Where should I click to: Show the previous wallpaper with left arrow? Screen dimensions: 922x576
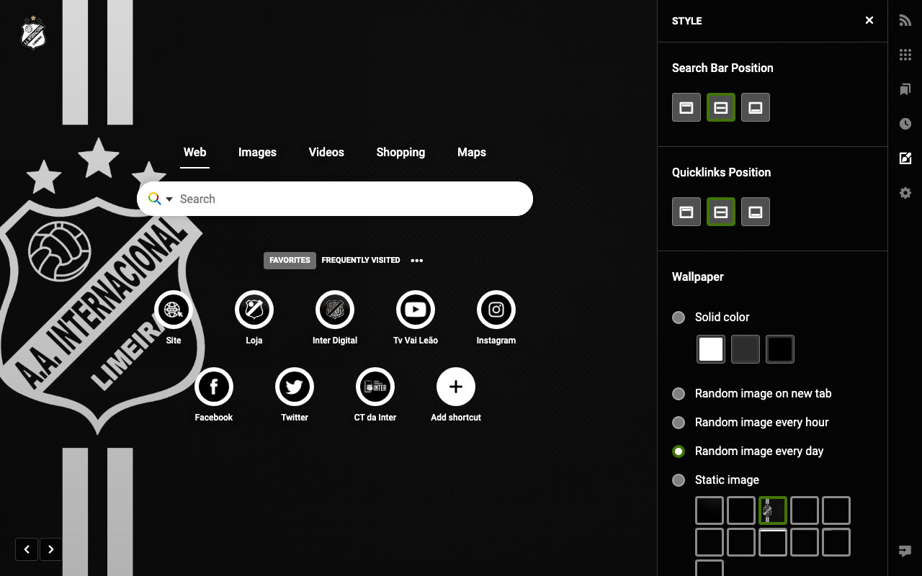click(x=27, y=549)
